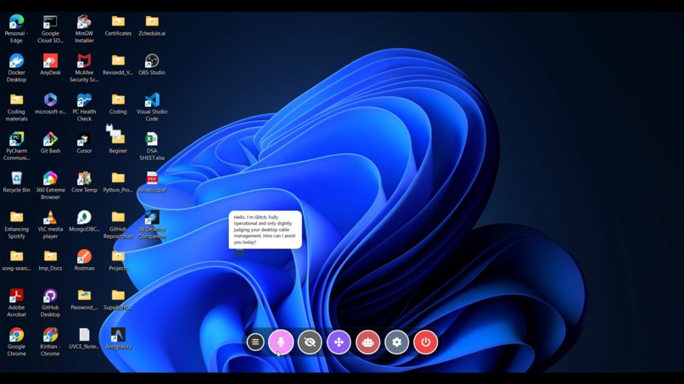Select the VLC media player shortcut
This screenshot has height=384, width=684.
(50, 225)
